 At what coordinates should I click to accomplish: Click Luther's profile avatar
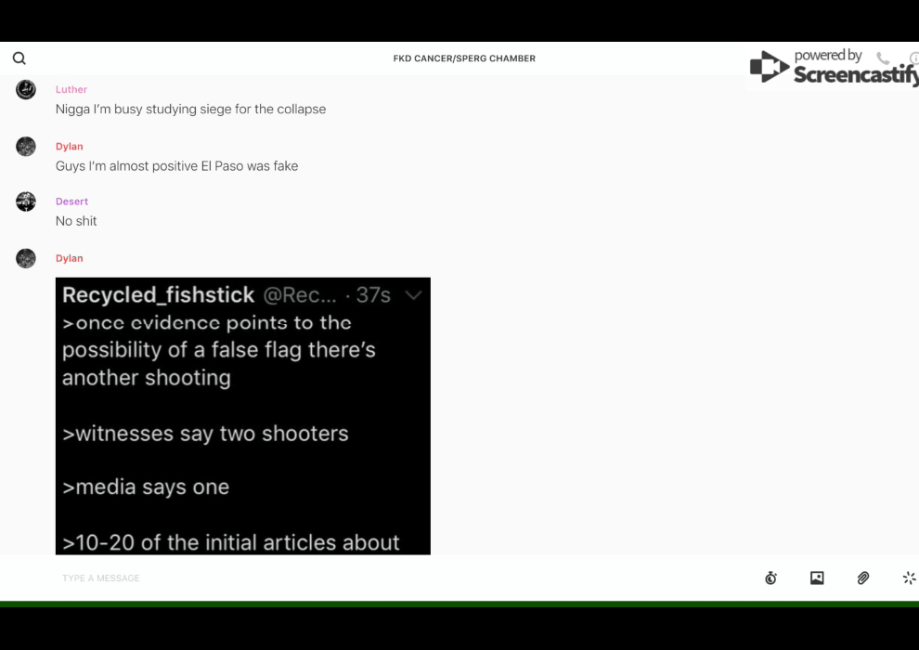click(26, 90)
